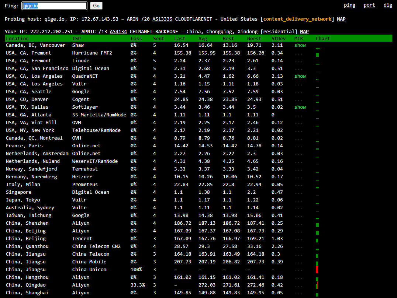Select 'Terrahost' ISP cell
The image size is (397, 298).
85,169
